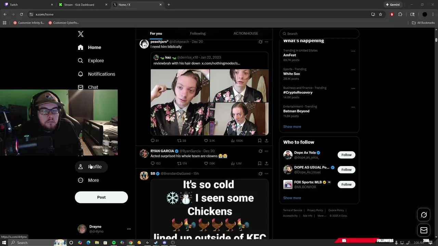Screen dimensions: 438x246
Task: Open Privacy Policy link
Action: pyautogui.click(x=315, y=210)
